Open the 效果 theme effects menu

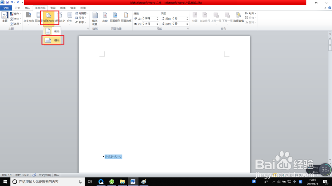pos(16,24)
